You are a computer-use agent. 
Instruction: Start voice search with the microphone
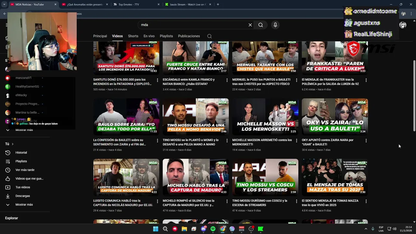point(275,25)
